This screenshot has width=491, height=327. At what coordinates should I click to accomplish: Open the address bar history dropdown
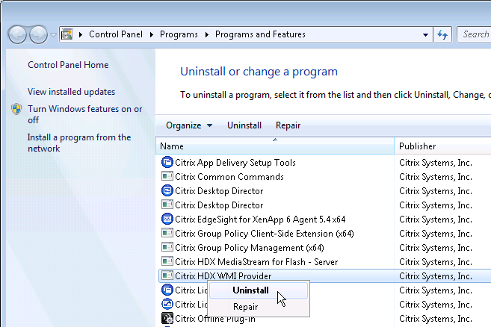[425, 34]
